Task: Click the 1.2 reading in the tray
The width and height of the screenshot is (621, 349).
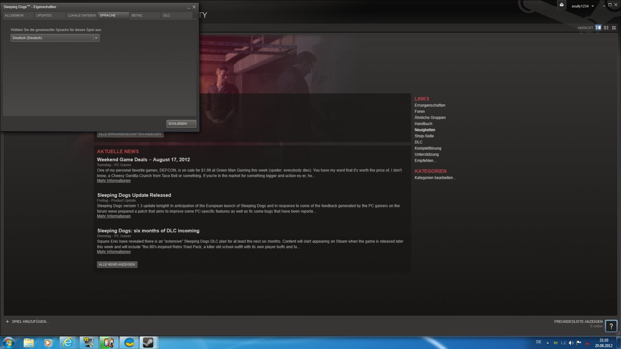Action: (563, 343)
